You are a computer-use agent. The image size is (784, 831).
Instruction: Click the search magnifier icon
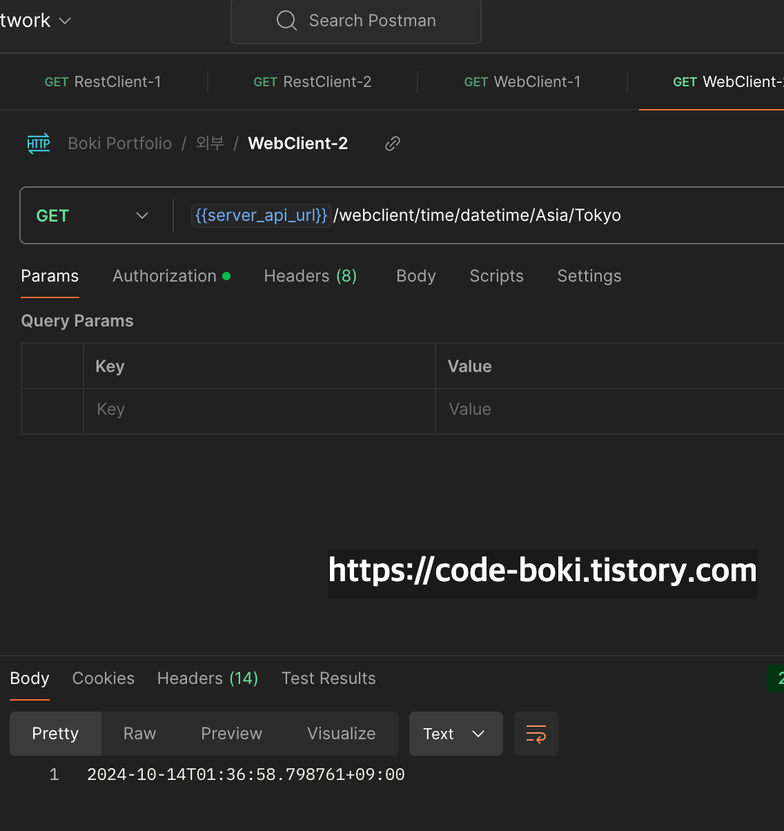click(x=286, y=21)
